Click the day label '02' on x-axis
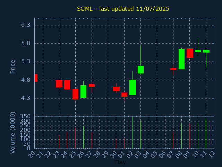 [x=129, y=154]
